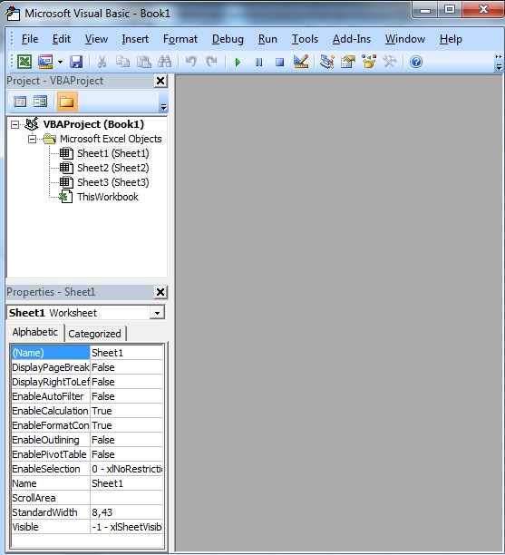The image size is (505, 555).
Task: Click the Undo arrow icon
Action: click(190, 62)
